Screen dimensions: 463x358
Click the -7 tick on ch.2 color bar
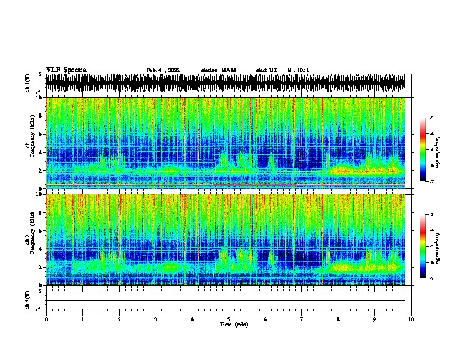(x=431, y=278)
